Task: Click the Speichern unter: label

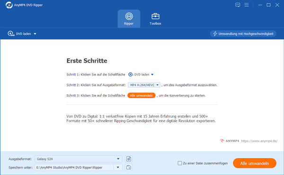Action: [20, 167]
